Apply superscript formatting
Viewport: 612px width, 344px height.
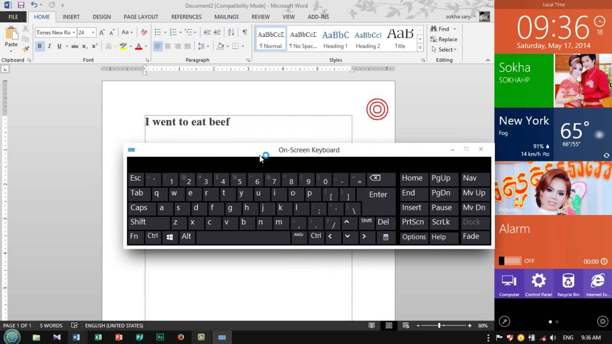point(94,46)
